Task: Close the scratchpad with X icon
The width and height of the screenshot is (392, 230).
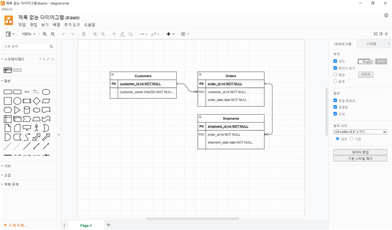Action: pyautogui.click(x=52, y=59)
